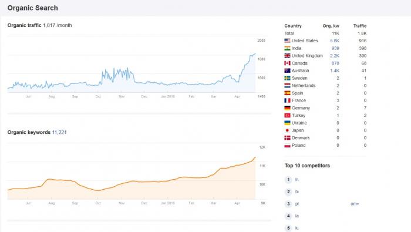Click the Turkey flag icon
Image resolution: width=411 pixels, height=232 pixels.
[287, 115]
